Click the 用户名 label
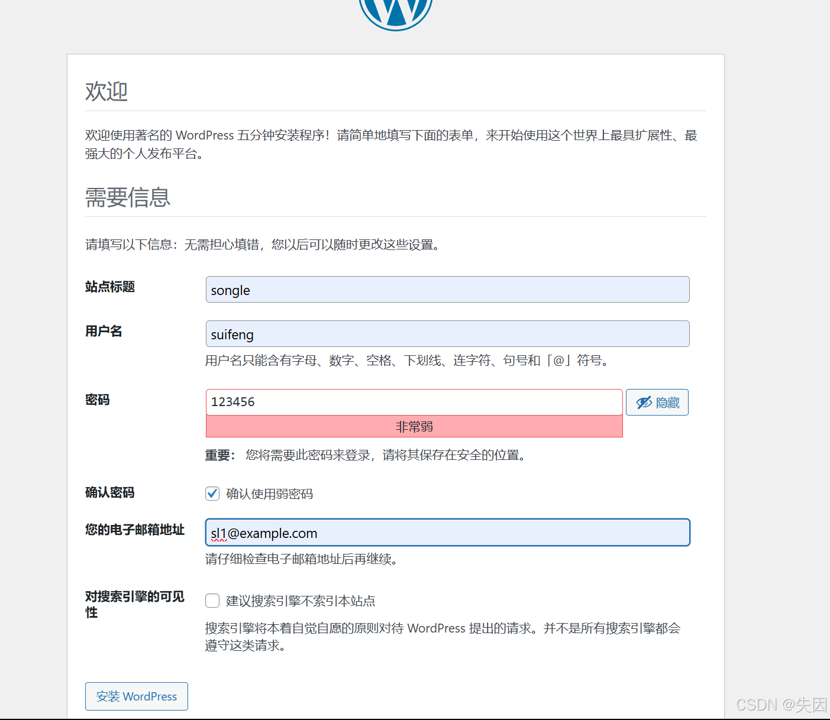830x720 pixels. click(104, 331)
